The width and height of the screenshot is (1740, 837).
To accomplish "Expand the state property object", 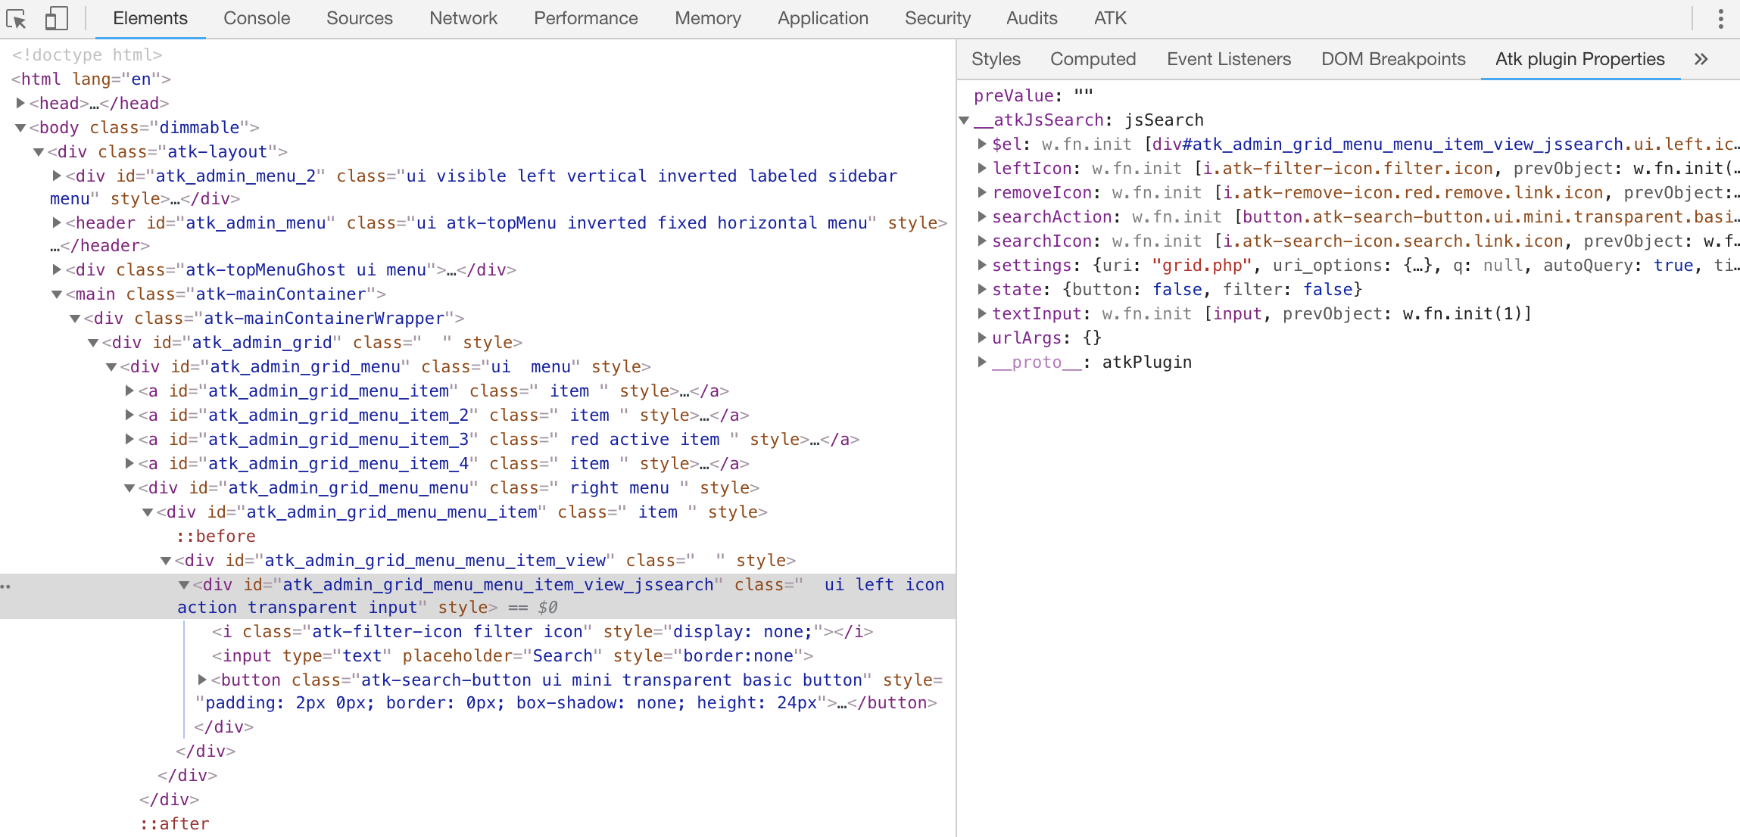I will coord(981,289).
